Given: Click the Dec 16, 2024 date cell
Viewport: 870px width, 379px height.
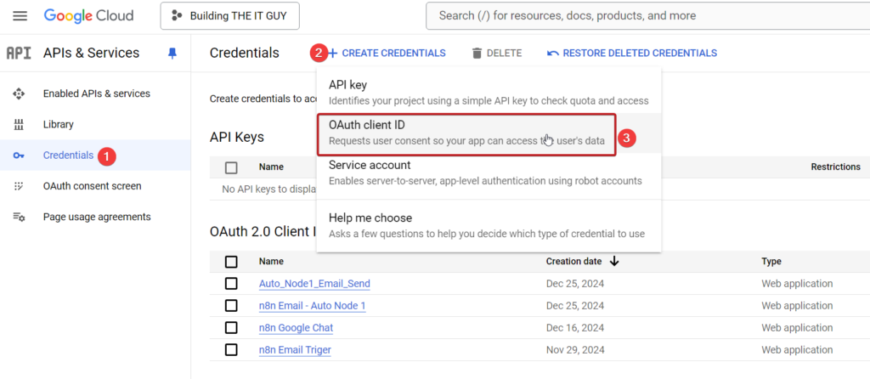Looking at the screenshot, I should pos(575,328).
